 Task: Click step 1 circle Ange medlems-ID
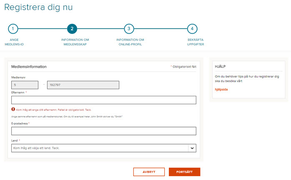(13, 29)
